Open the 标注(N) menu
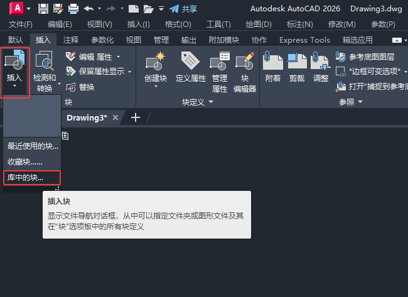The height and width of the screenshot is (297, 408). click(x=300, y=24)
